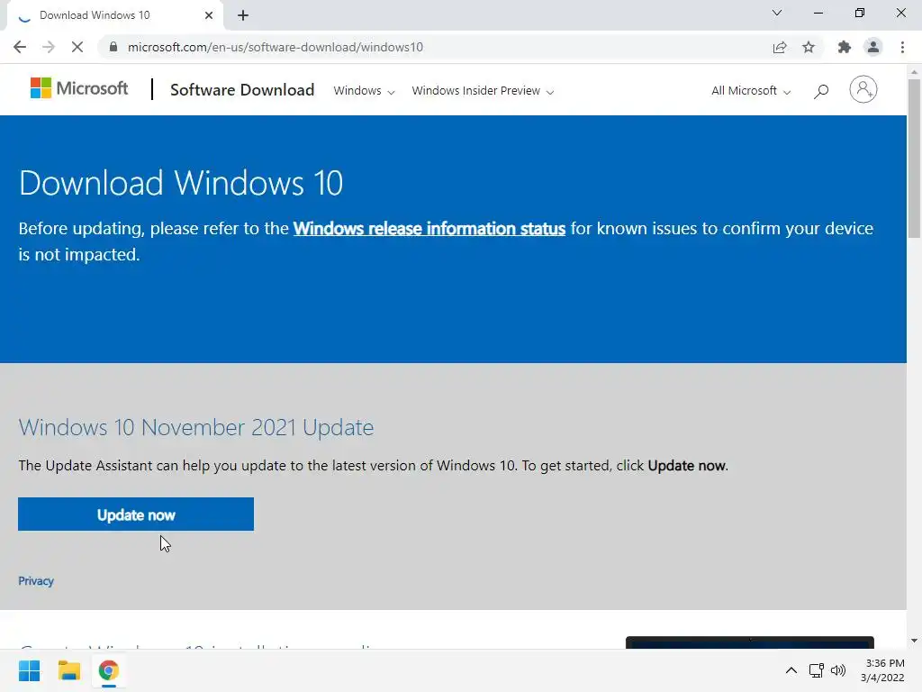Click the 'Download Windows 10' heading
The height and width of the screenshot is (692, 922).
tap(180, 182)
